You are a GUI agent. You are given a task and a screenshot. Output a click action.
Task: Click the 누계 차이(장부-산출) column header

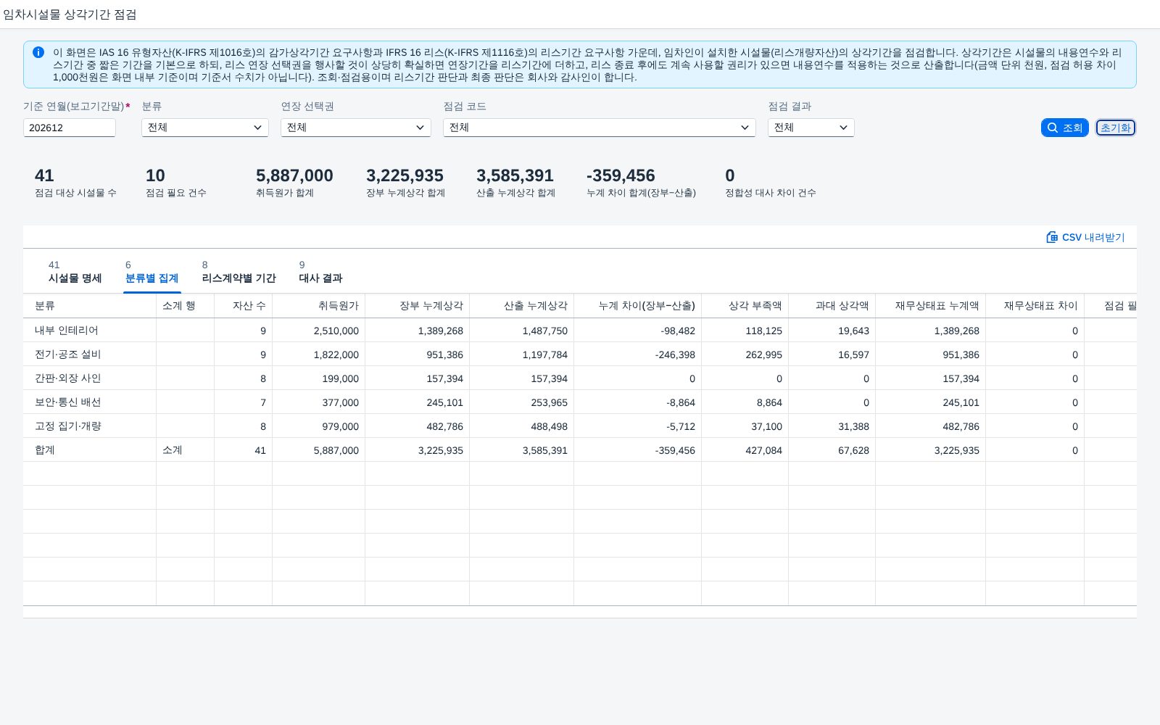638,306
